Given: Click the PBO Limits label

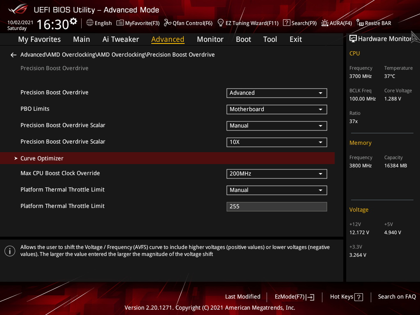Looking at the screenshot, I should click(35, 109).
